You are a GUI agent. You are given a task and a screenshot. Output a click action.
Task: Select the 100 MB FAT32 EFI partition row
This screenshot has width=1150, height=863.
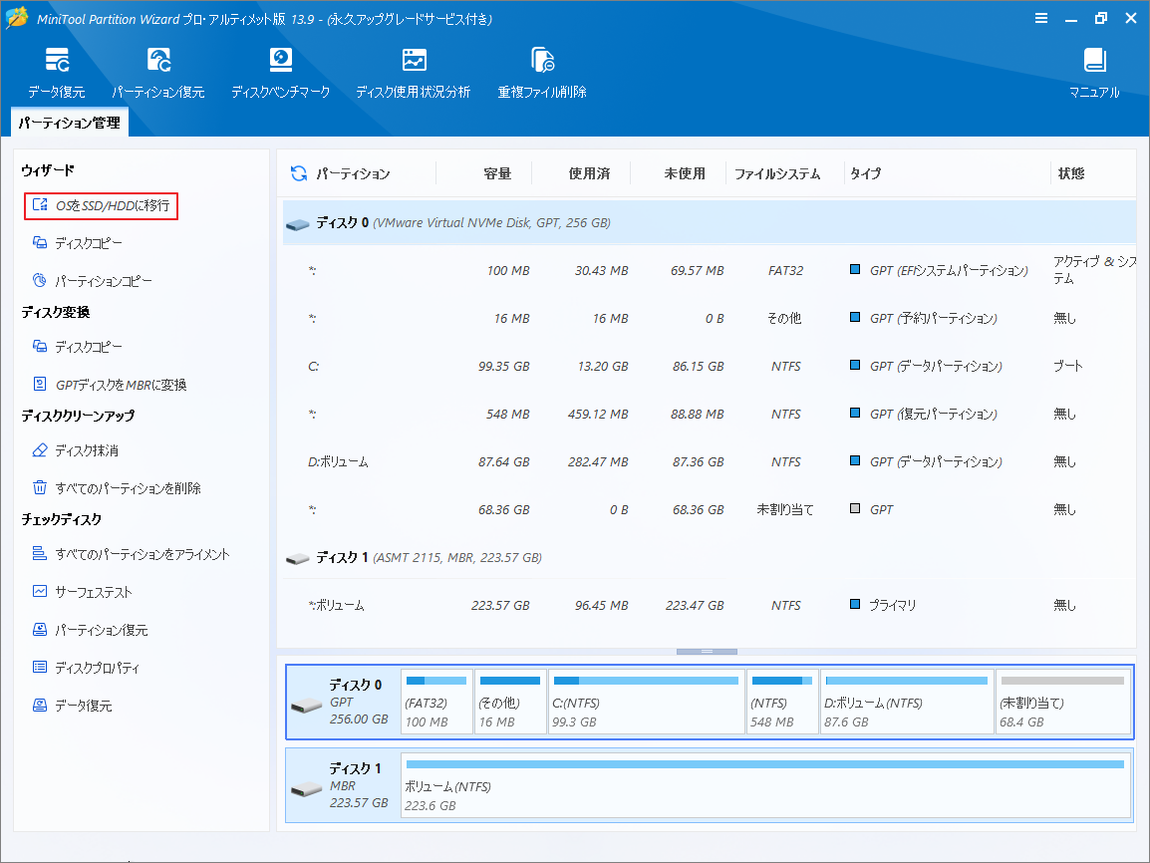pos(710,270)
